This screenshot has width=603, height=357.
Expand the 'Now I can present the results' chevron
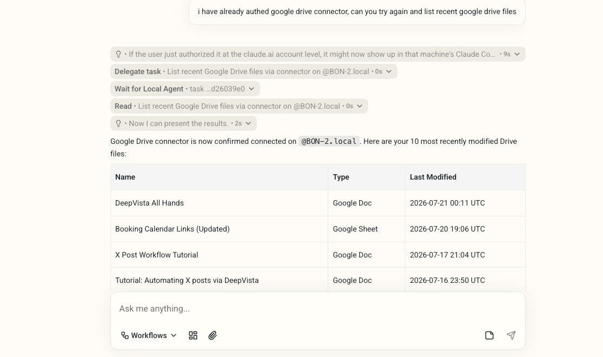point(248,123)
